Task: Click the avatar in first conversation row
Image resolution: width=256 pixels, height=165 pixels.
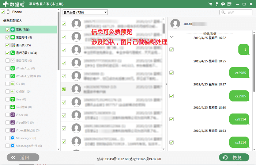Action: point(76,24)
